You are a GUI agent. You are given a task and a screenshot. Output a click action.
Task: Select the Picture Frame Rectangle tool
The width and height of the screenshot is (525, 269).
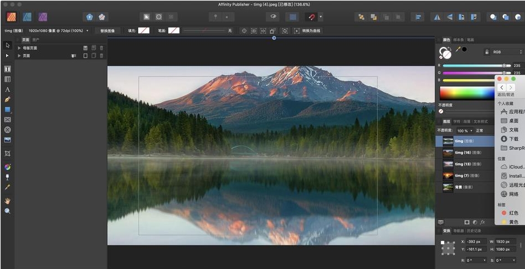(x=7, y=119)
